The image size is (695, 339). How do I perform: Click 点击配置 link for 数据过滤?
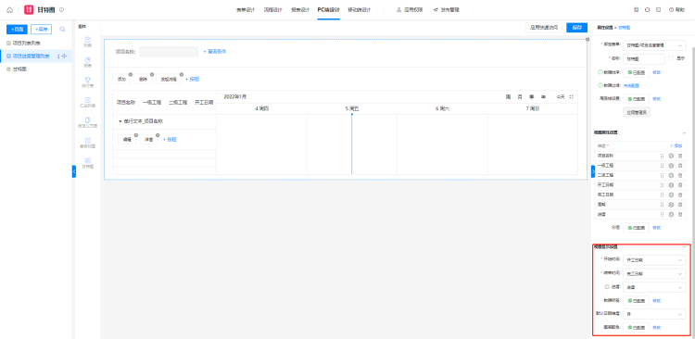(631, 85)
